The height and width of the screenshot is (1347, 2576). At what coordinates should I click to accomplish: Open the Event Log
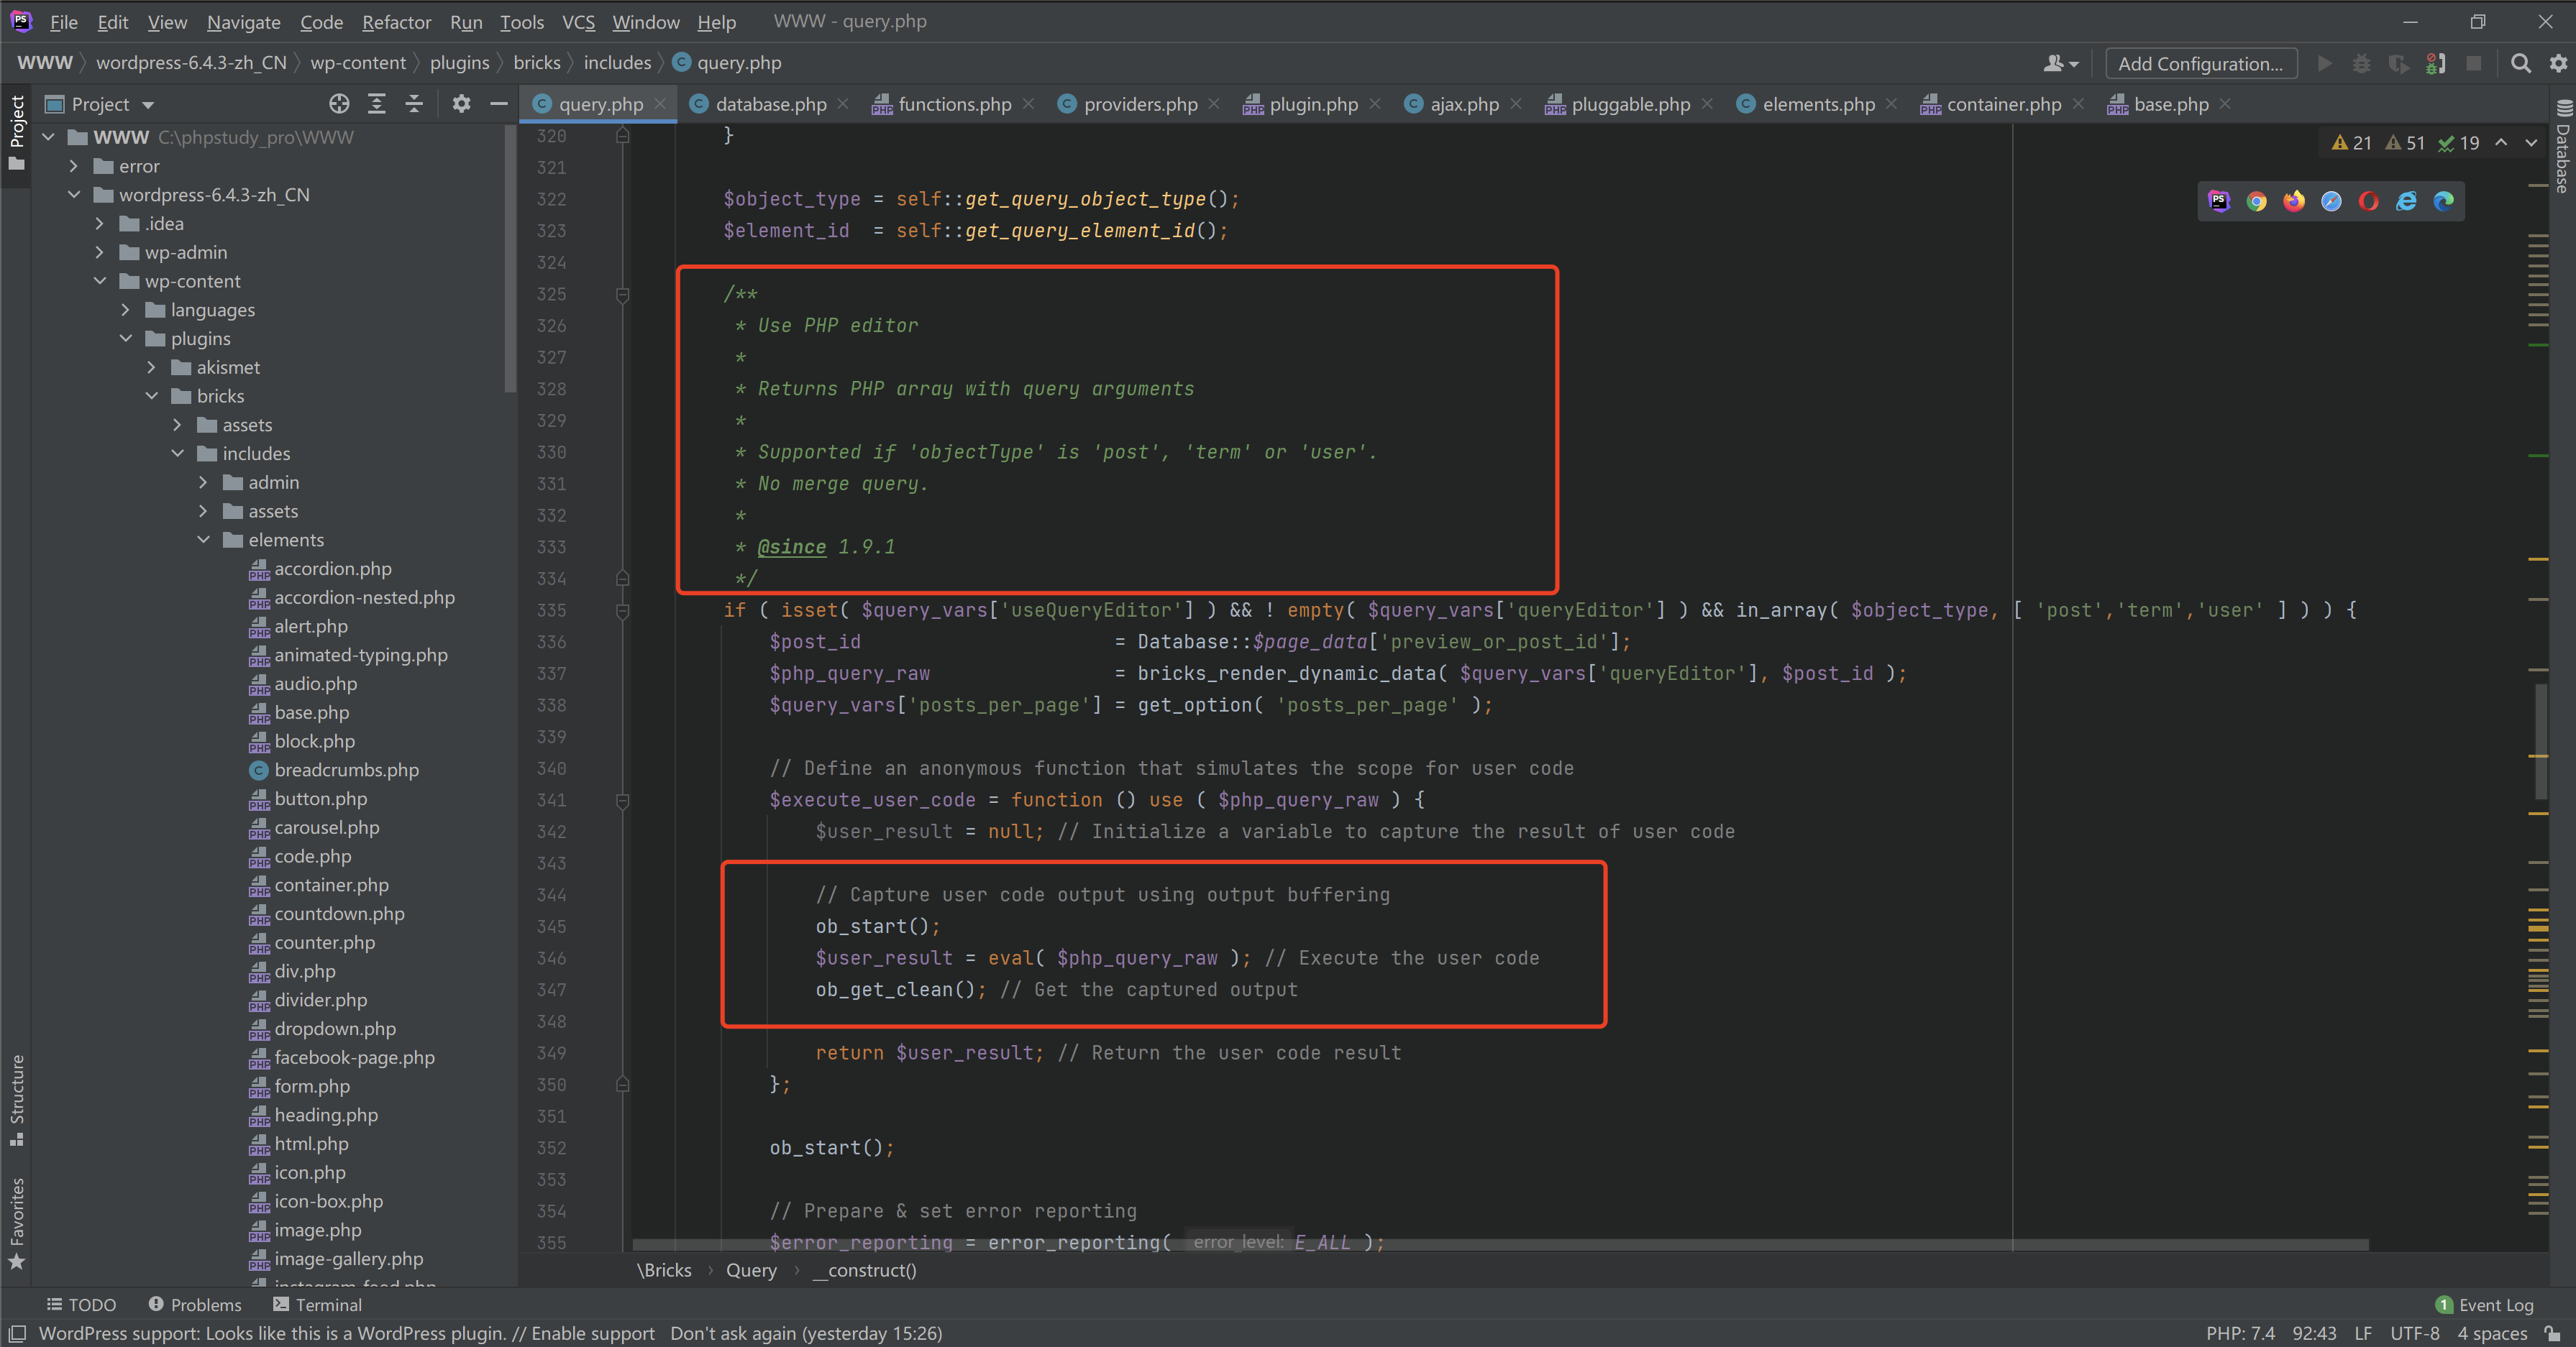[x=2485, y=1304]
